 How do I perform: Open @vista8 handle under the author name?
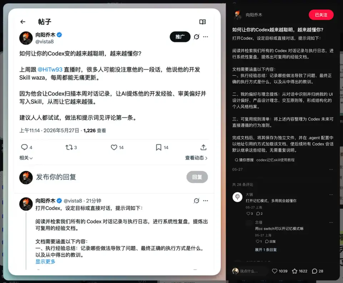[44, 41]
